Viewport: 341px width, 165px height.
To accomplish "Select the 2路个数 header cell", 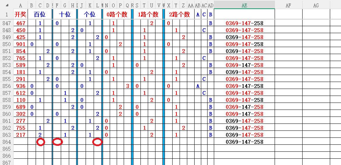I will click(180, 15).
